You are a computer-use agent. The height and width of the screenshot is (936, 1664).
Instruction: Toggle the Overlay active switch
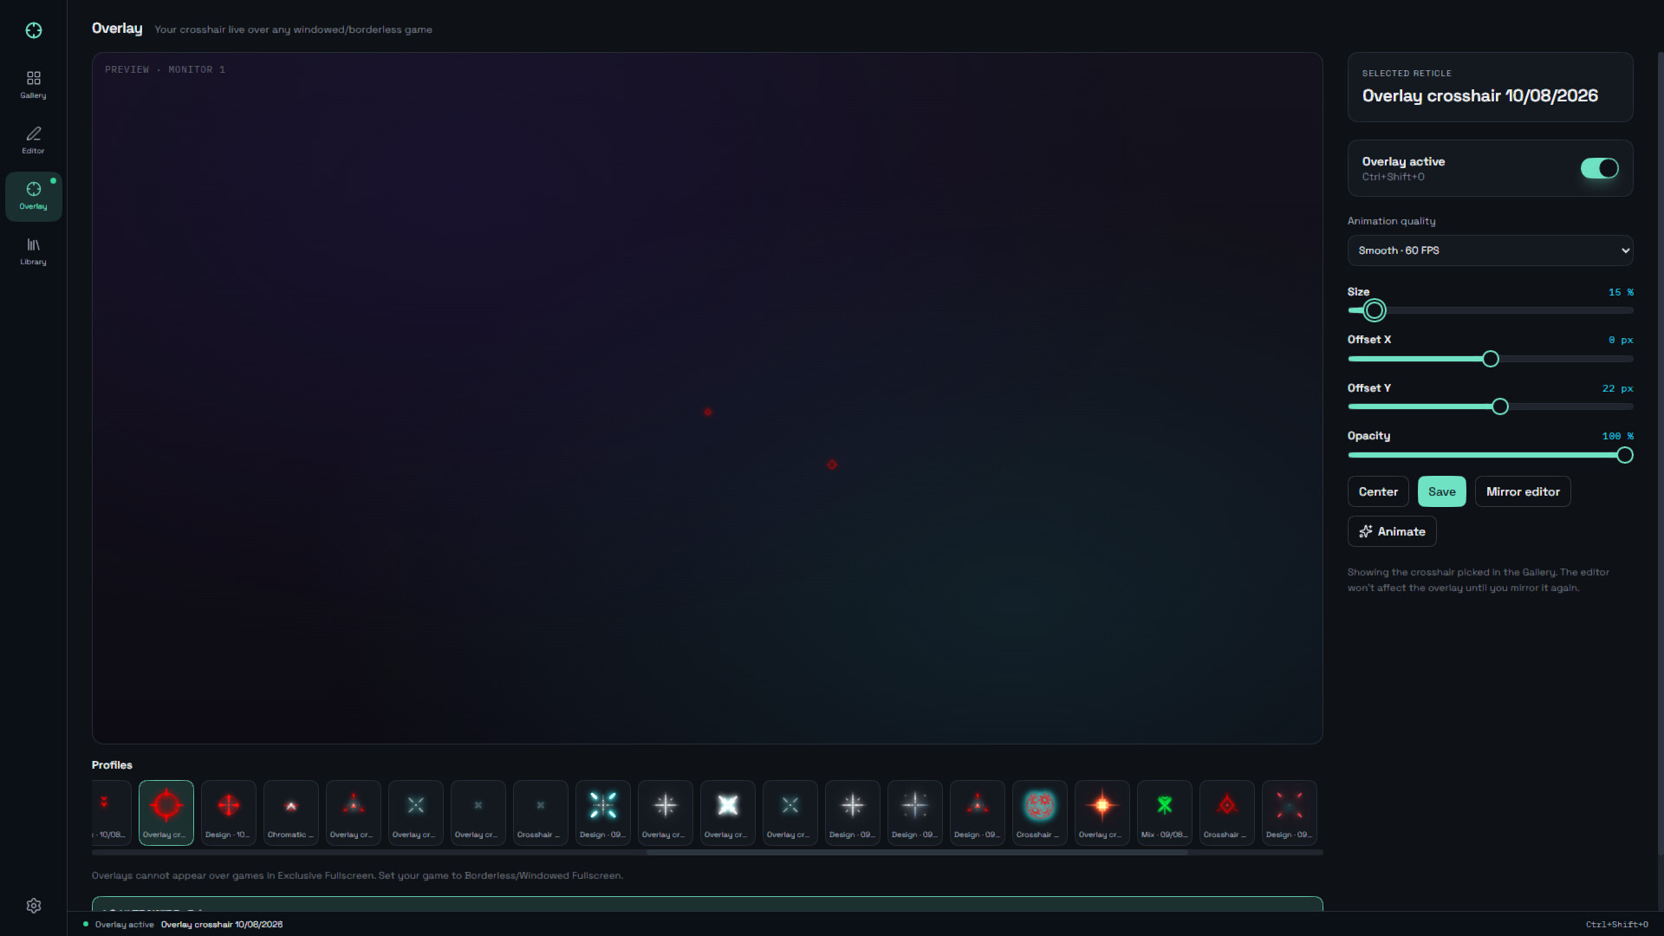(1599, 168)
